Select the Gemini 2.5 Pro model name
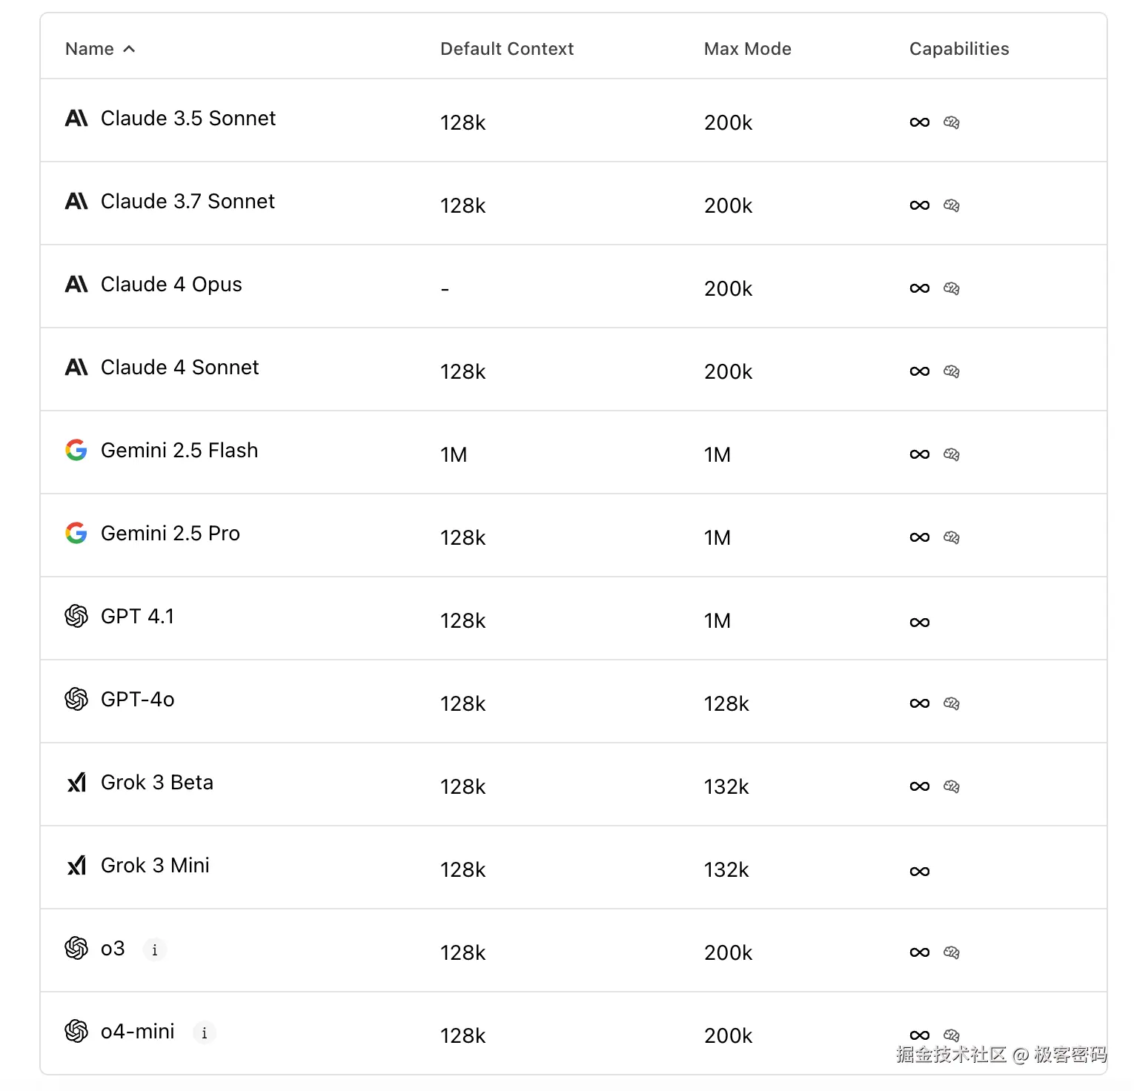This screenshot has width=1134, height=1091. 170,534
